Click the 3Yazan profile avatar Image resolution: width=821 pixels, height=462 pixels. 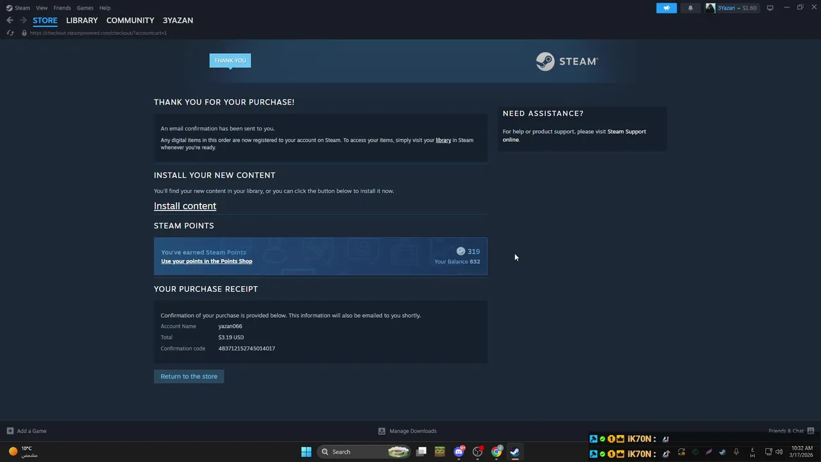pyautogui.click(x=710, y=8)
